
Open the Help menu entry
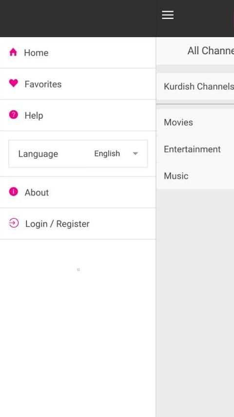(78, 115)
